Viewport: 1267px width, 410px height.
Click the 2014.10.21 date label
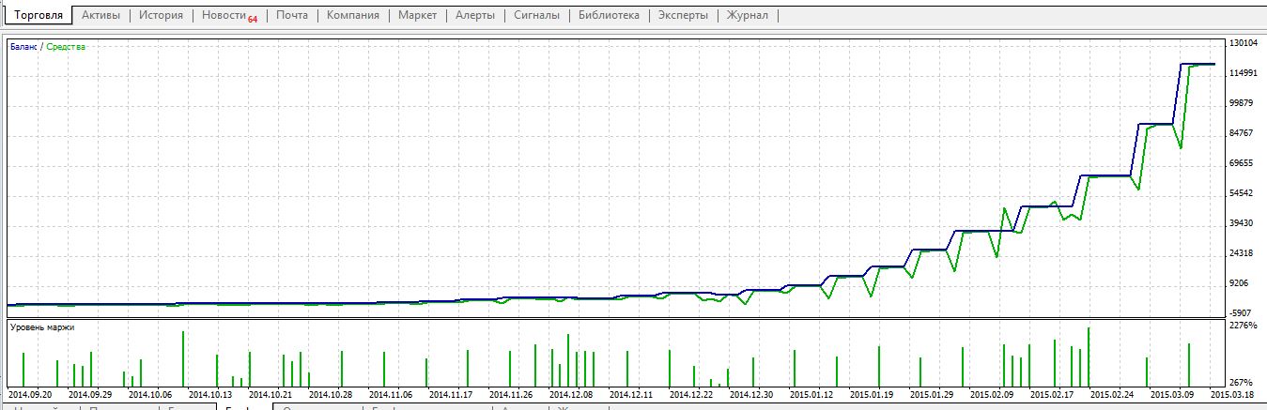270,395
